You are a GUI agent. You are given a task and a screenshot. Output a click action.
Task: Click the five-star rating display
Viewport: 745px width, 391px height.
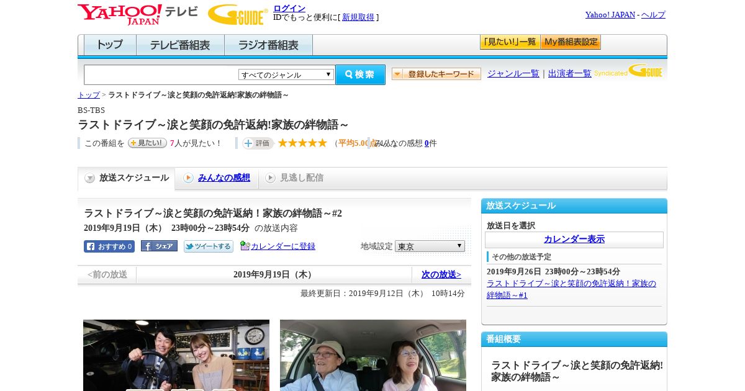pos(302,143)
